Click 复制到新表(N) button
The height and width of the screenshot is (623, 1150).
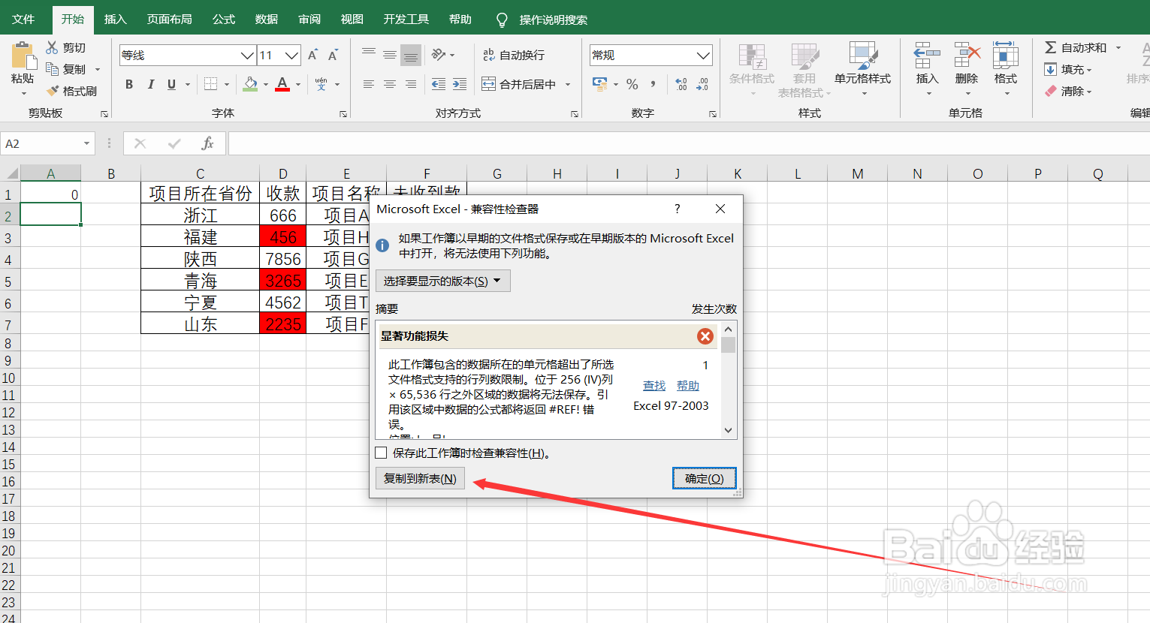420,478
